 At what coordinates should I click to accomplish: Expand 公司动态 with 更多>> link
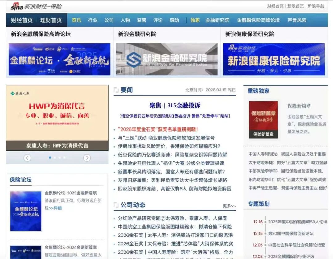point(229,206)
